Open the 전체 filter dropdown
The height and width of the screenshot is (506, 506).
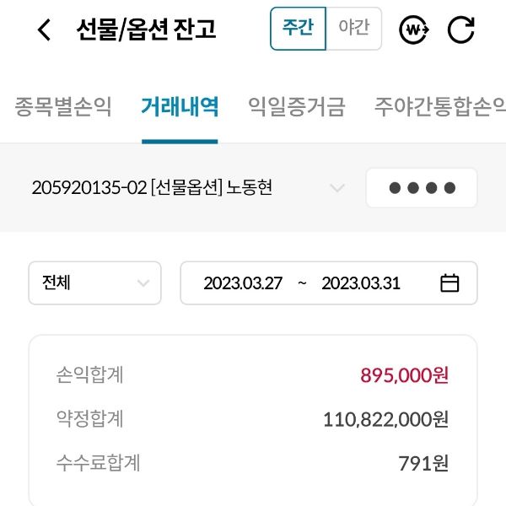[94, 283]
